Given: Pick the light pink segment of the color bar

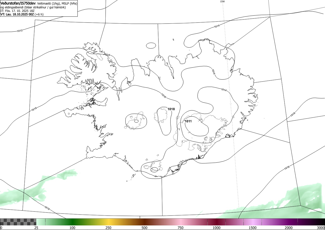Looking at the screenshot, I should pos(181,222).
